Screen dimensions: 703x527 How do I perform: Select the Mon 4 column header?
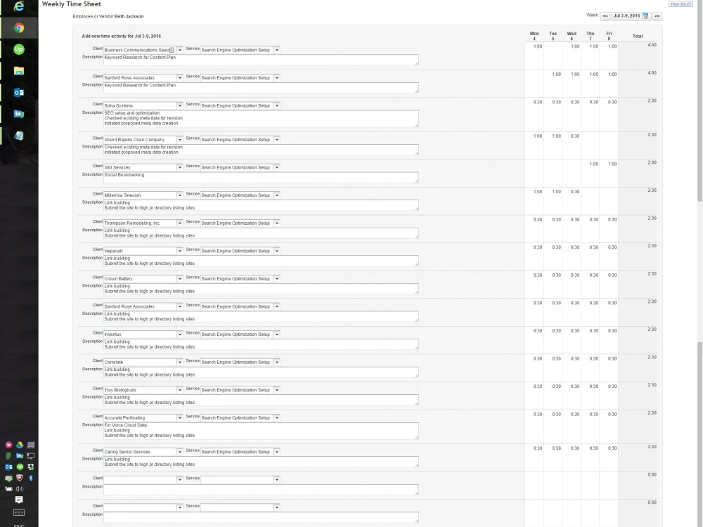[x=534, y=36]
